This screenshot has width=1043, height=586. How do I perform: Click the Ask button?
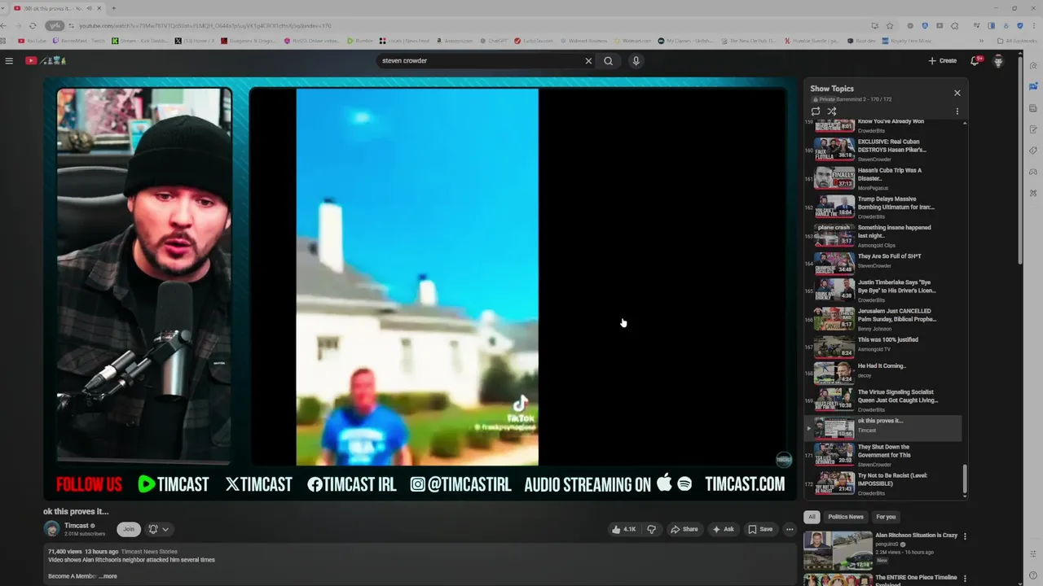click(x=723, y=529)
